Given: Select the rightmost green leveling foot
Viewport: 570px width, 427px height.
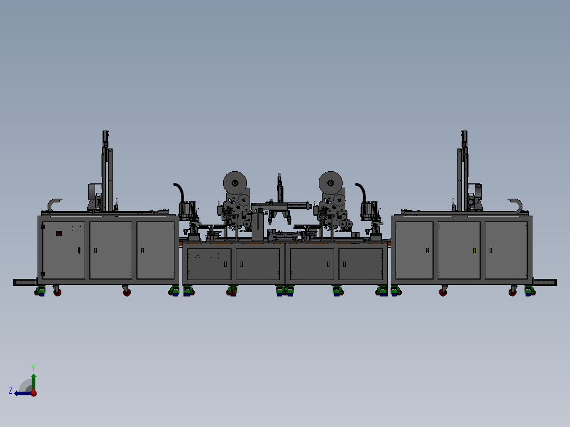Looking at the screenshot, I should pyautogui.click(x=530, y=291).
